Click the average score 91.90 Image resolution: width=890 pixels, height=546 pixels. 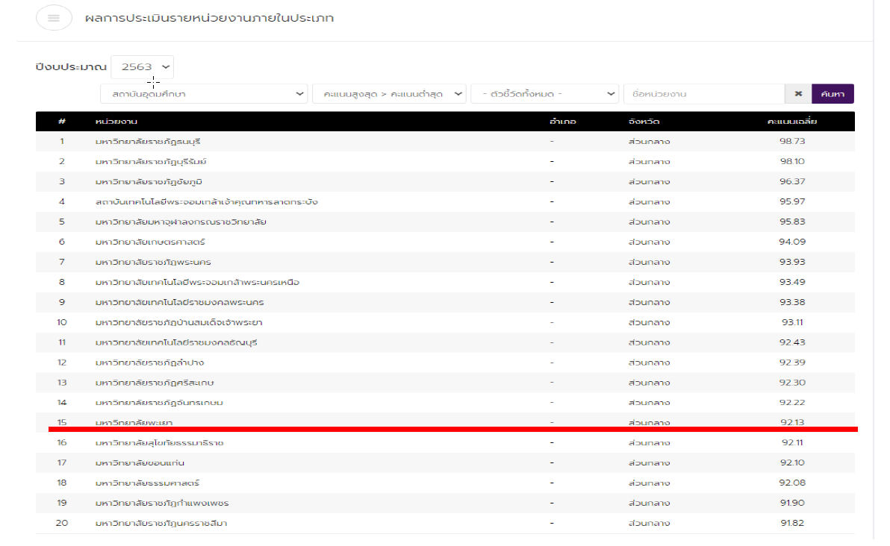click(792, 503)
